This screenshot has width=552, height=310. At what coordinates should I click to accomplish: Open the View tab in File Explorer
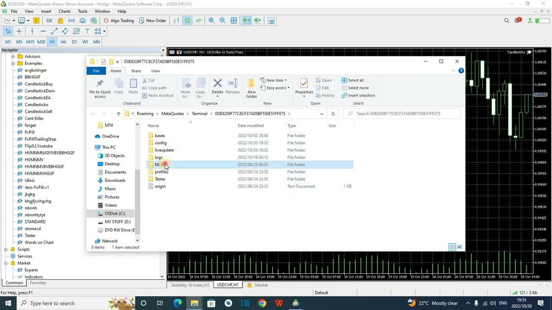pyautogui.click(x=155, y=71)
